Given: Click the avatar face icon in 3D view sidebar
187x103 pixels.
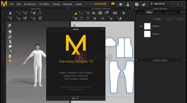Looking at the screenshot, I should (10, 56).
